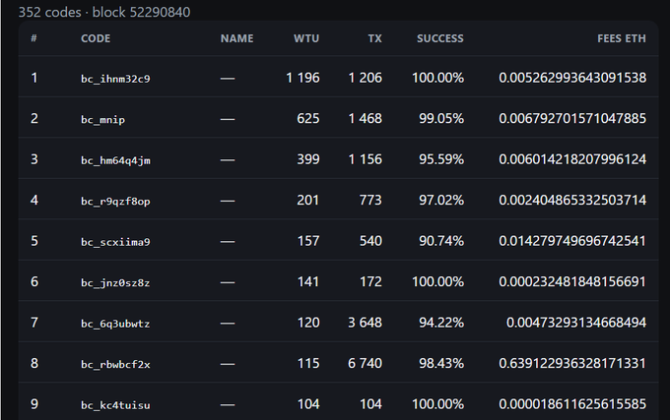This screenshot has width=670, height=420.
Task: Click the # column header
Action: (33, 38)
